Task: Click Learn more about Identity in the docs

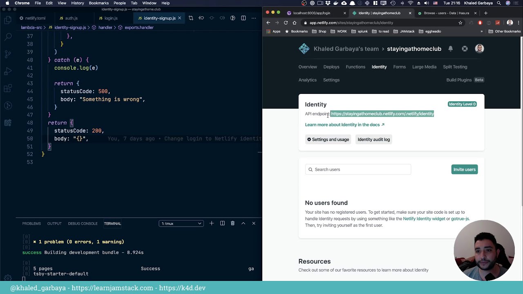Action: (x=345, y=125)
